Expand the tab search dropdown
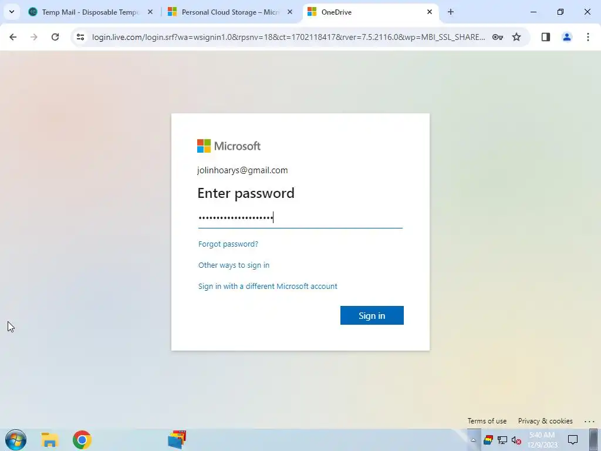 [12, 12]
